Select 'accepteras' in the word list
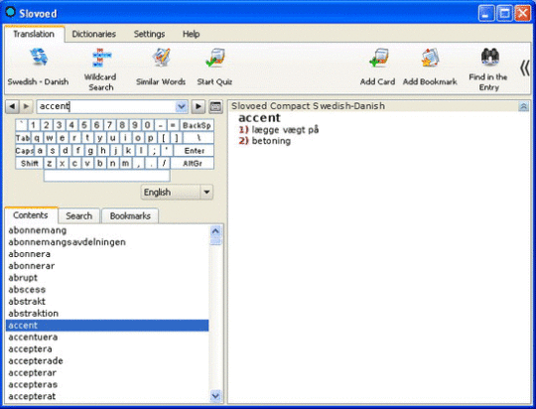The height and width of the screenshot is (409, 536). (x=106, y=385)
